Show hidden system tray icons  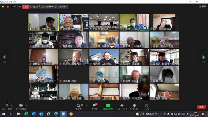(161, 114)
